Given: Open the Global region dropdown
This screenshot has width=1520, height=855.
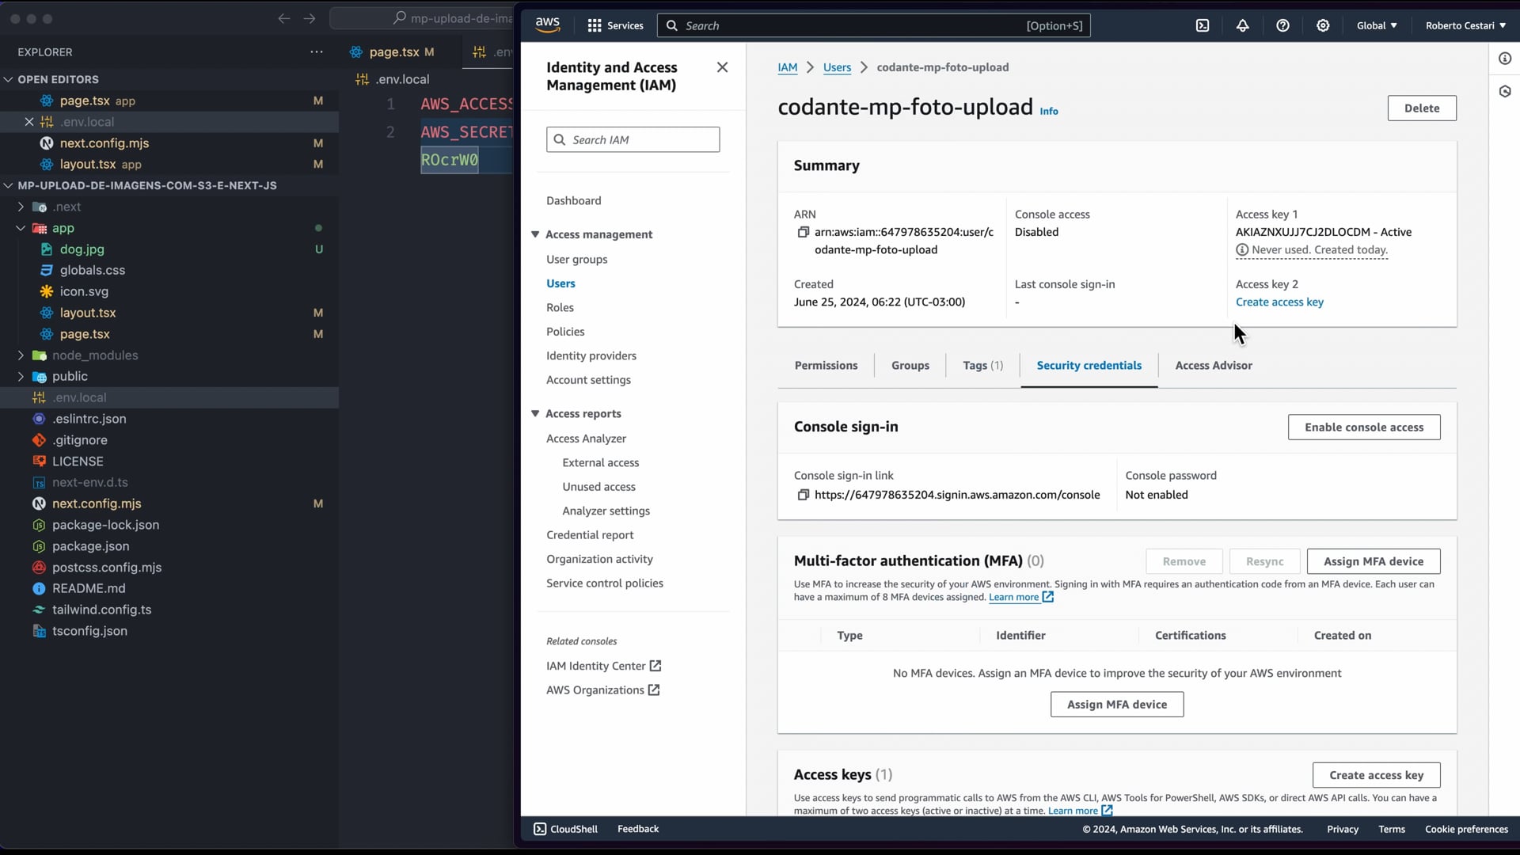Looking at the screenshot, I should pyautogui.click(x=1376, y=25).
